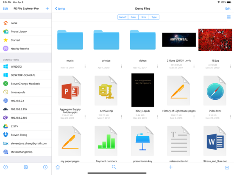Open the videos folder

click(x=143, y=40)
